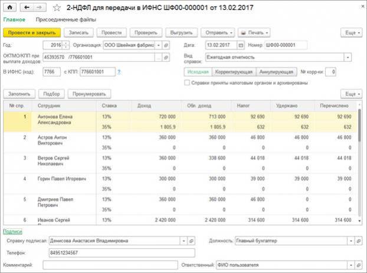Add document to favorites with star icon
Viewport: 367px width, 273px height.
click(57, 7)
